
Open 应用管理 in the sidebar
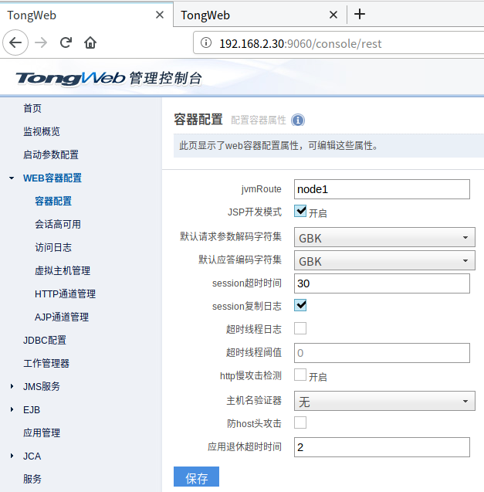(x=42, y=433)
